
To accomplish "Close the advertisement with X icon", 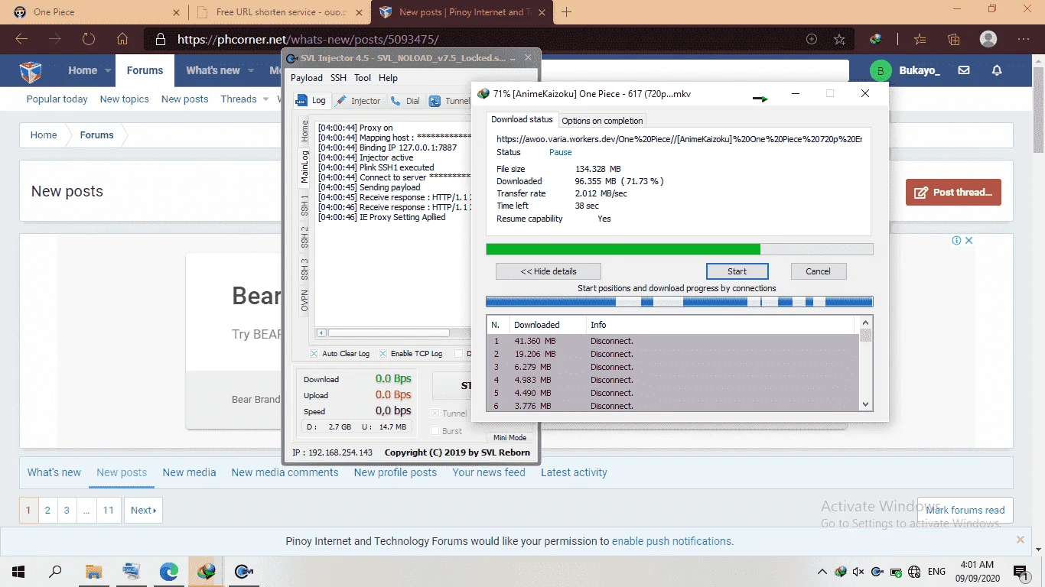I will [968, 240].
